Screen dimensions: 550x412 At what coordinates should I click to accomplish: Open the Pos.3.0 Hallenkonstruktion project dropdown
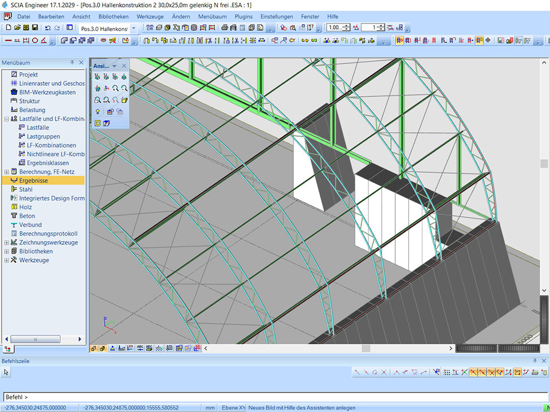pyautogui.click(x=133, y=28)
